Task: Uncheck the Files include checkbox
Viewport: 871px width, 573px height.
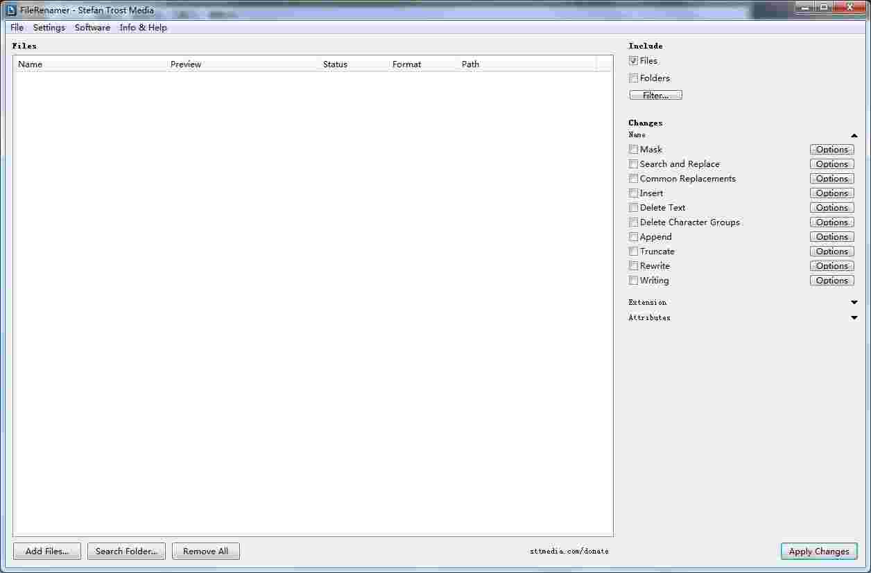Action: tap(633, 61)
